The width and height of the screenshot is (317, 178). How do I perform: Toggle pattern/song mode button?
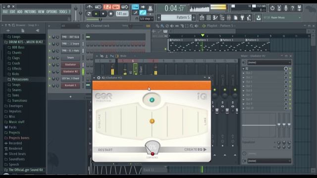pyautogui.click(x=89, y=14)
